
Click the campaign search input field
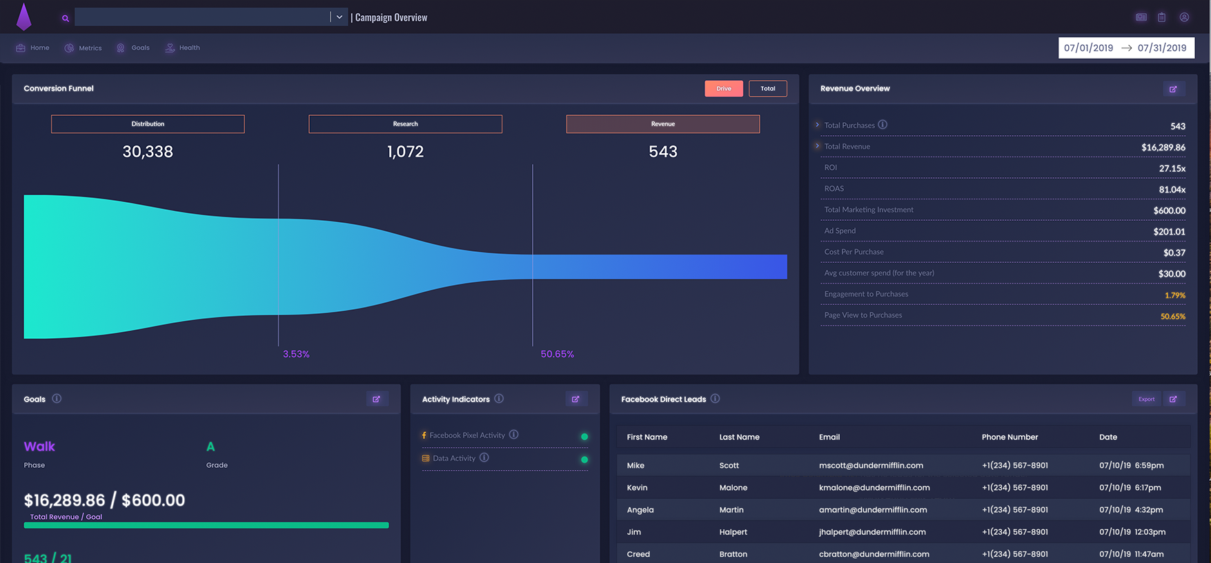[x=202, y=17]
